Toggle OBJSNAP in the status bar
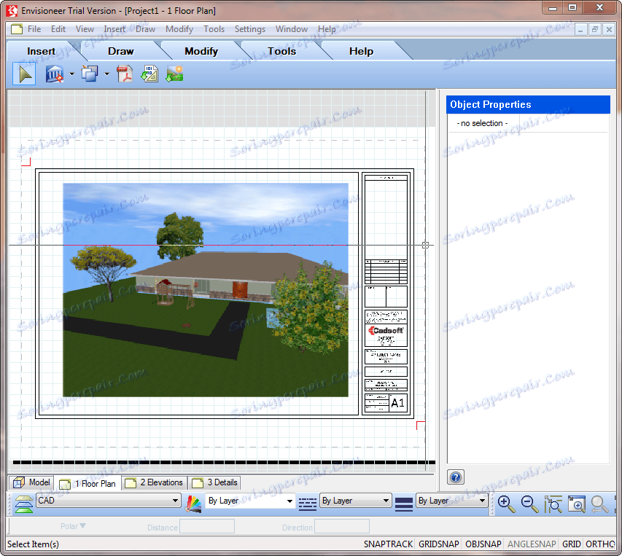Image resolution: width=622 pixels, height=556 pixels. pyautogui.click(x=483, y=544)
